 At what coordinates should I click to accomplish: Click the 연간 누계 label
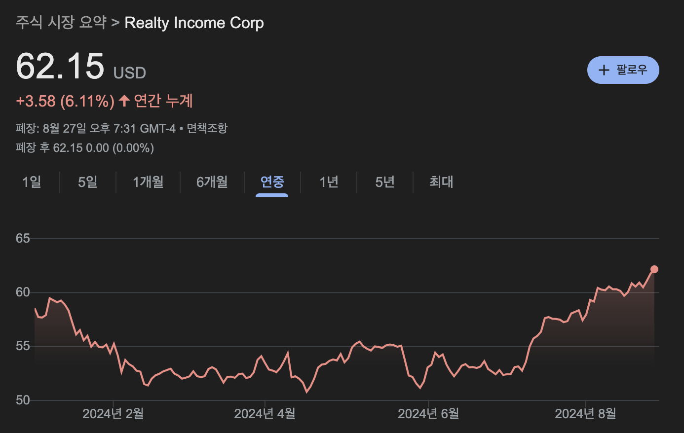pos(163,101)
